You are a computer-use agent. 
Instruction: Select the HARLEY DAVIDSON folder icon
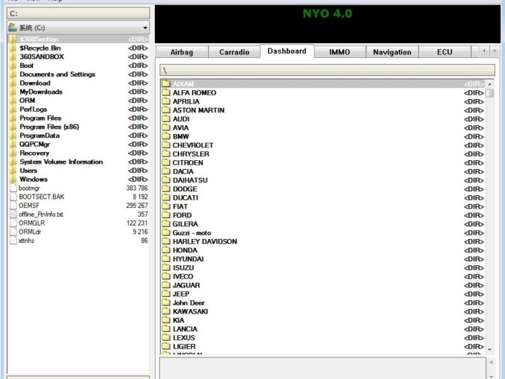(x=166, y=241)
